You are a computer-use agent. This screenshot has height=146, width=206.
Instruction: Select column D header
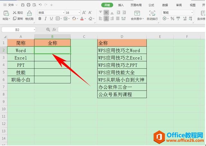122,36
